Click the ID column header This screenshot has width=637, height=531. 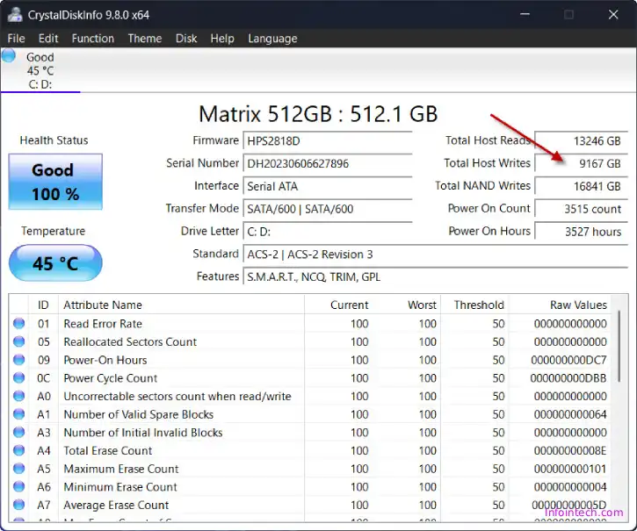click(43, 305)
